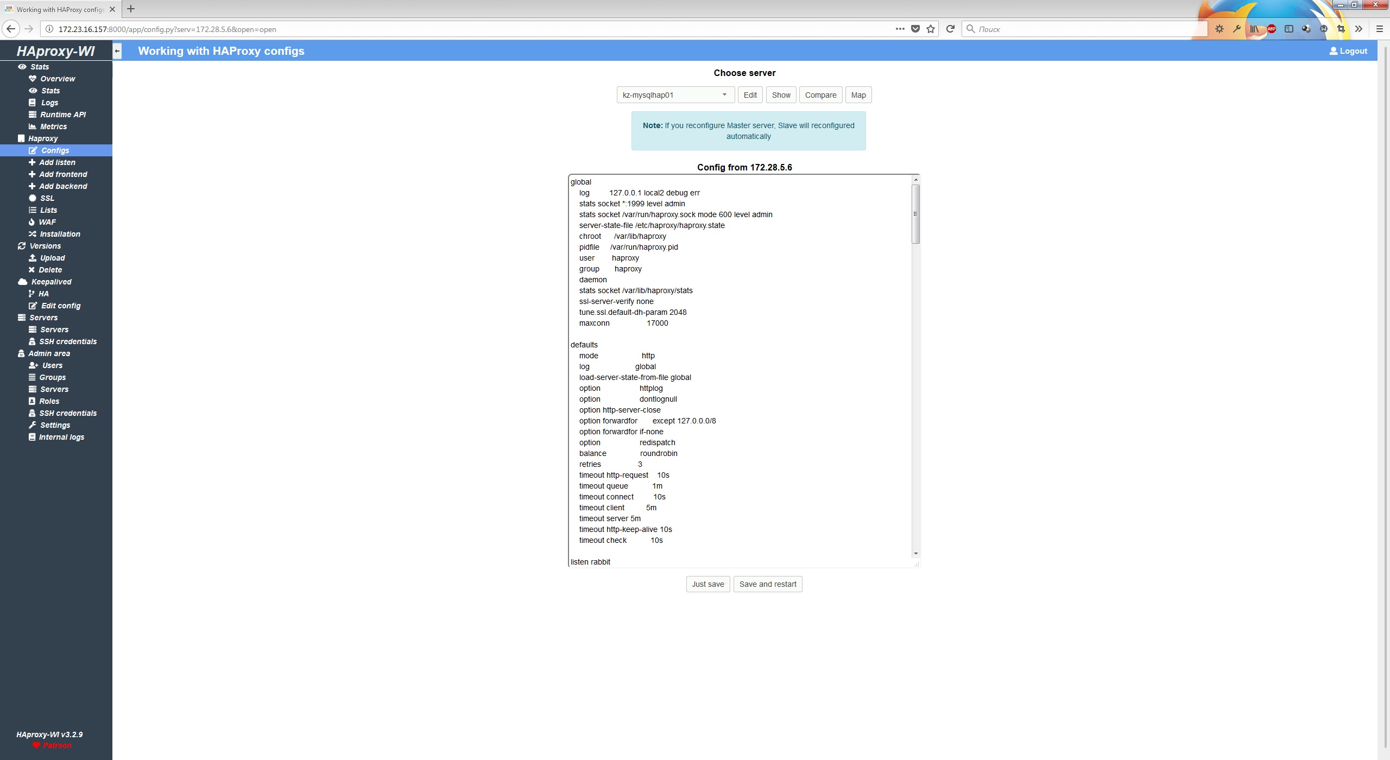The width and height of the screenshot is (1390, 760).
Task: Open the Firefox hamburger menu
Action: [x=1379, y=29]
